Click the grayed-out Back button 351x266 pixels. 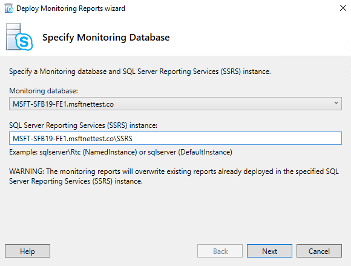220,251
